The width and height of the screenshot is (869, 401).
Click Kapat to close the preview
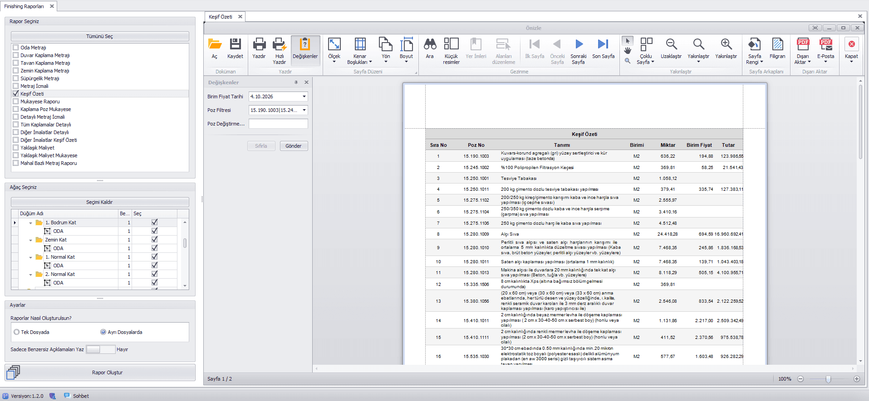(x=851, y=44)
